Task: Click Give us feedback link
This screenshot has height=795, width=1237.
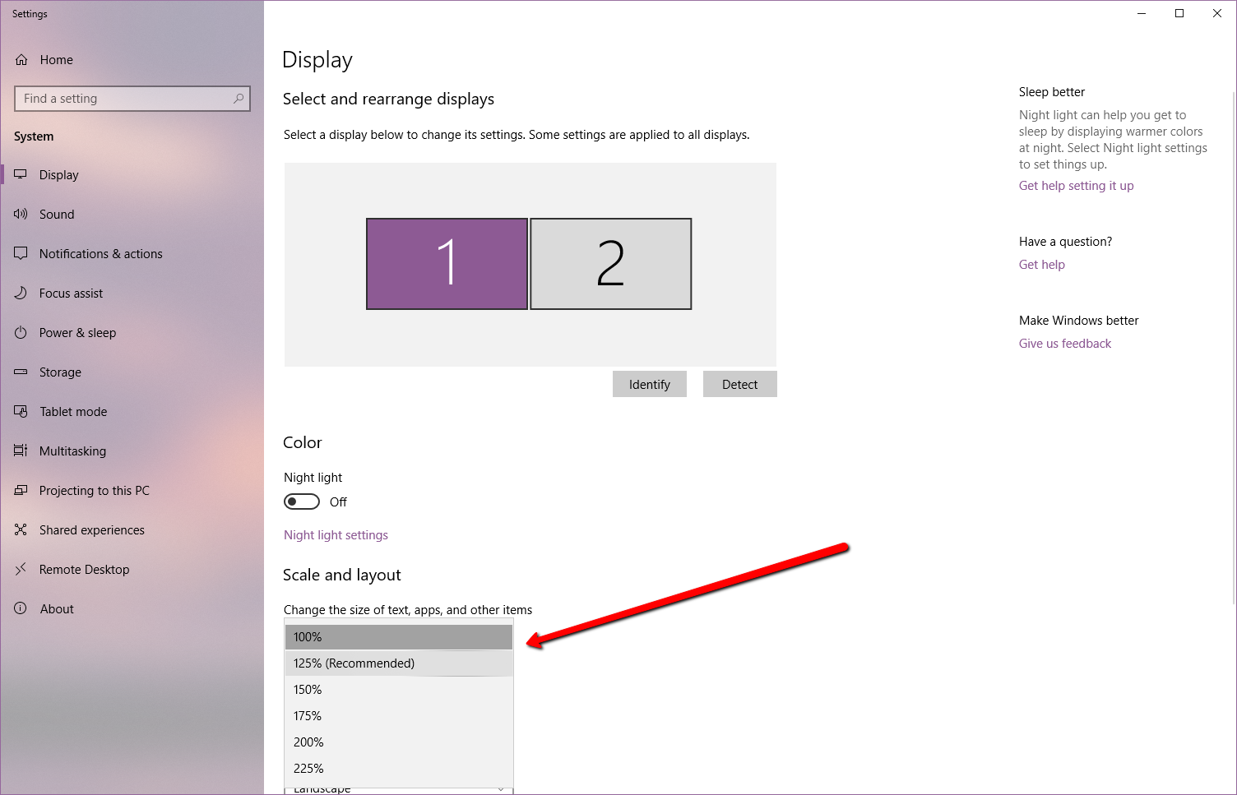Action: 1065,344
